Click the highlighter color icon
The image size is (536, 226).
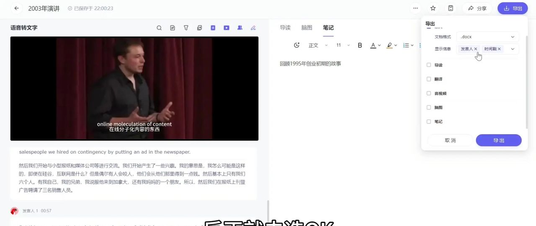[x=389, y=45]
